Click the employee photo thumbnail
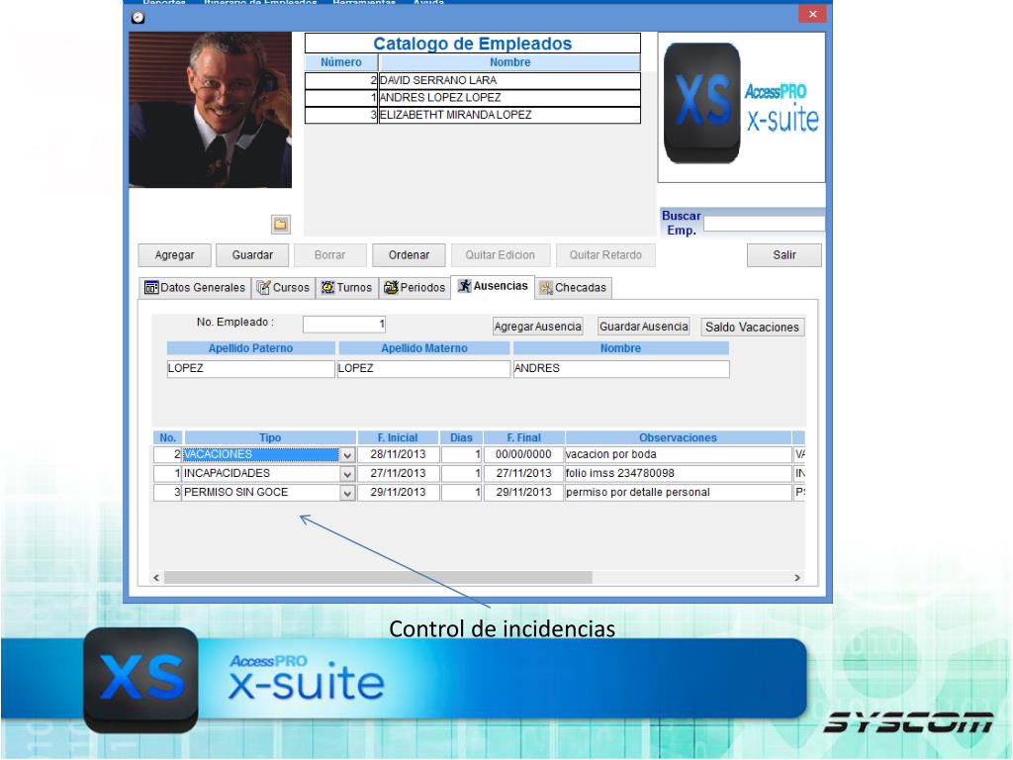 (210, 110)
